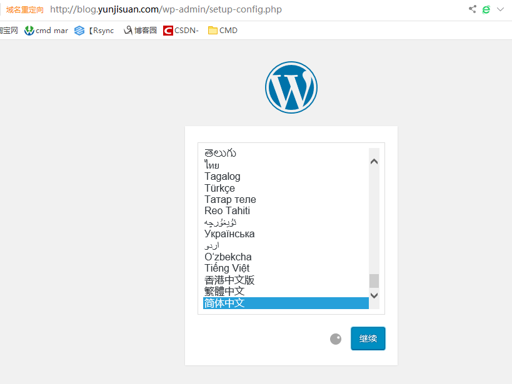Click the 继续 continue button

coord(368,338)
